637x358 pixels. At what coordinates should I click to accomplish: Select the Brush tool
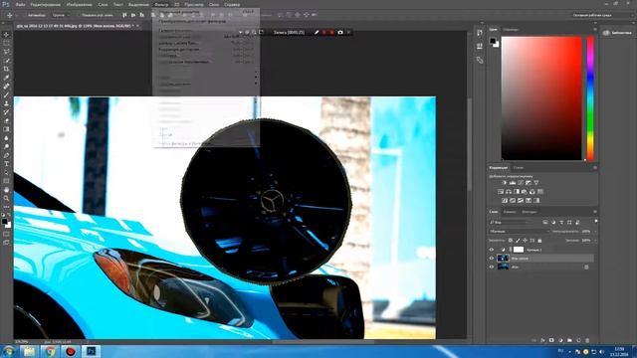[x=6, y=95]
